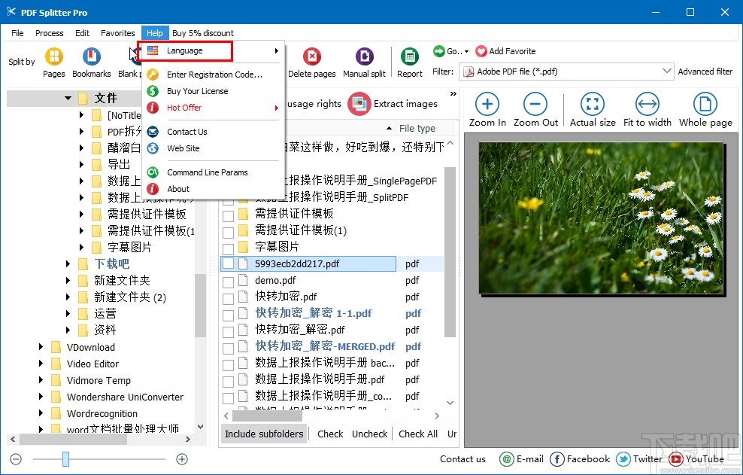This screenshot has height=475, width=743.
Task: Fit preview to width
Action: click(647, 110)
